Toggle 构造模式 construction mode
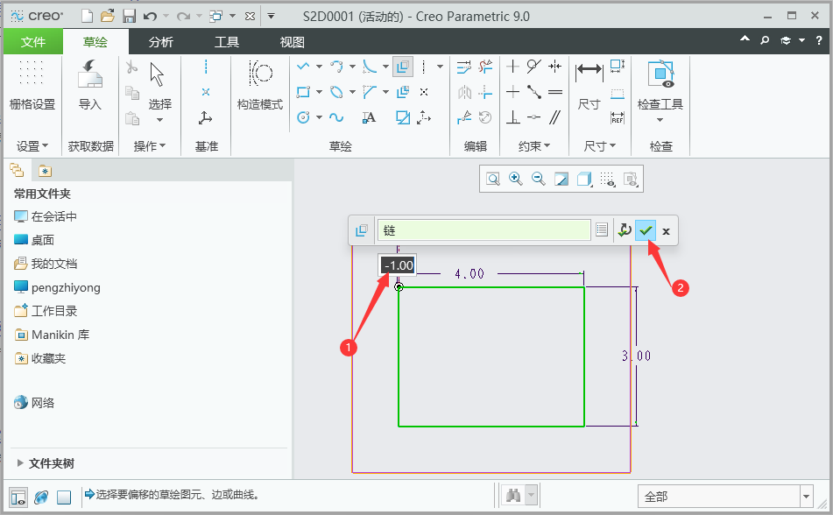 point(260,85)
